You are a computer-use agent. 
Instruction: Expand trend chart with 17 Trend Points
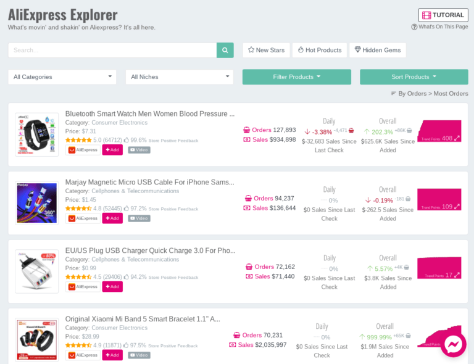457,275
